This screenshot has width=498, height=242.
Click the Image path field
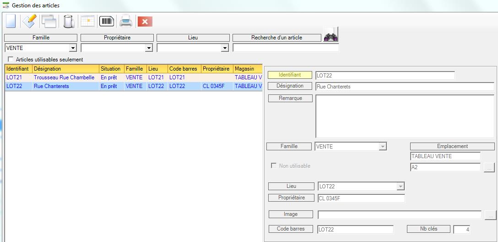click(x=400, y=215)
